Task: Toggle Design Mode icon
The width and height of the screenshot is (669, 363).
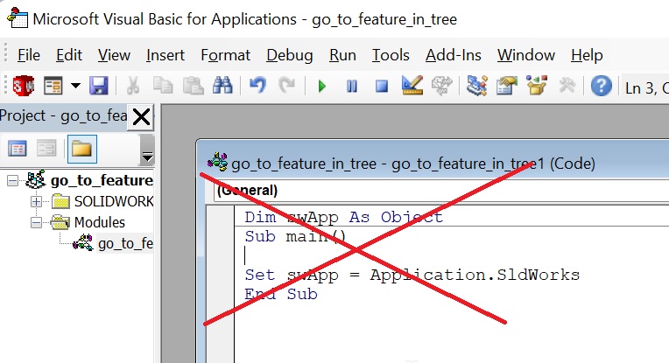Action: point(412,86)
